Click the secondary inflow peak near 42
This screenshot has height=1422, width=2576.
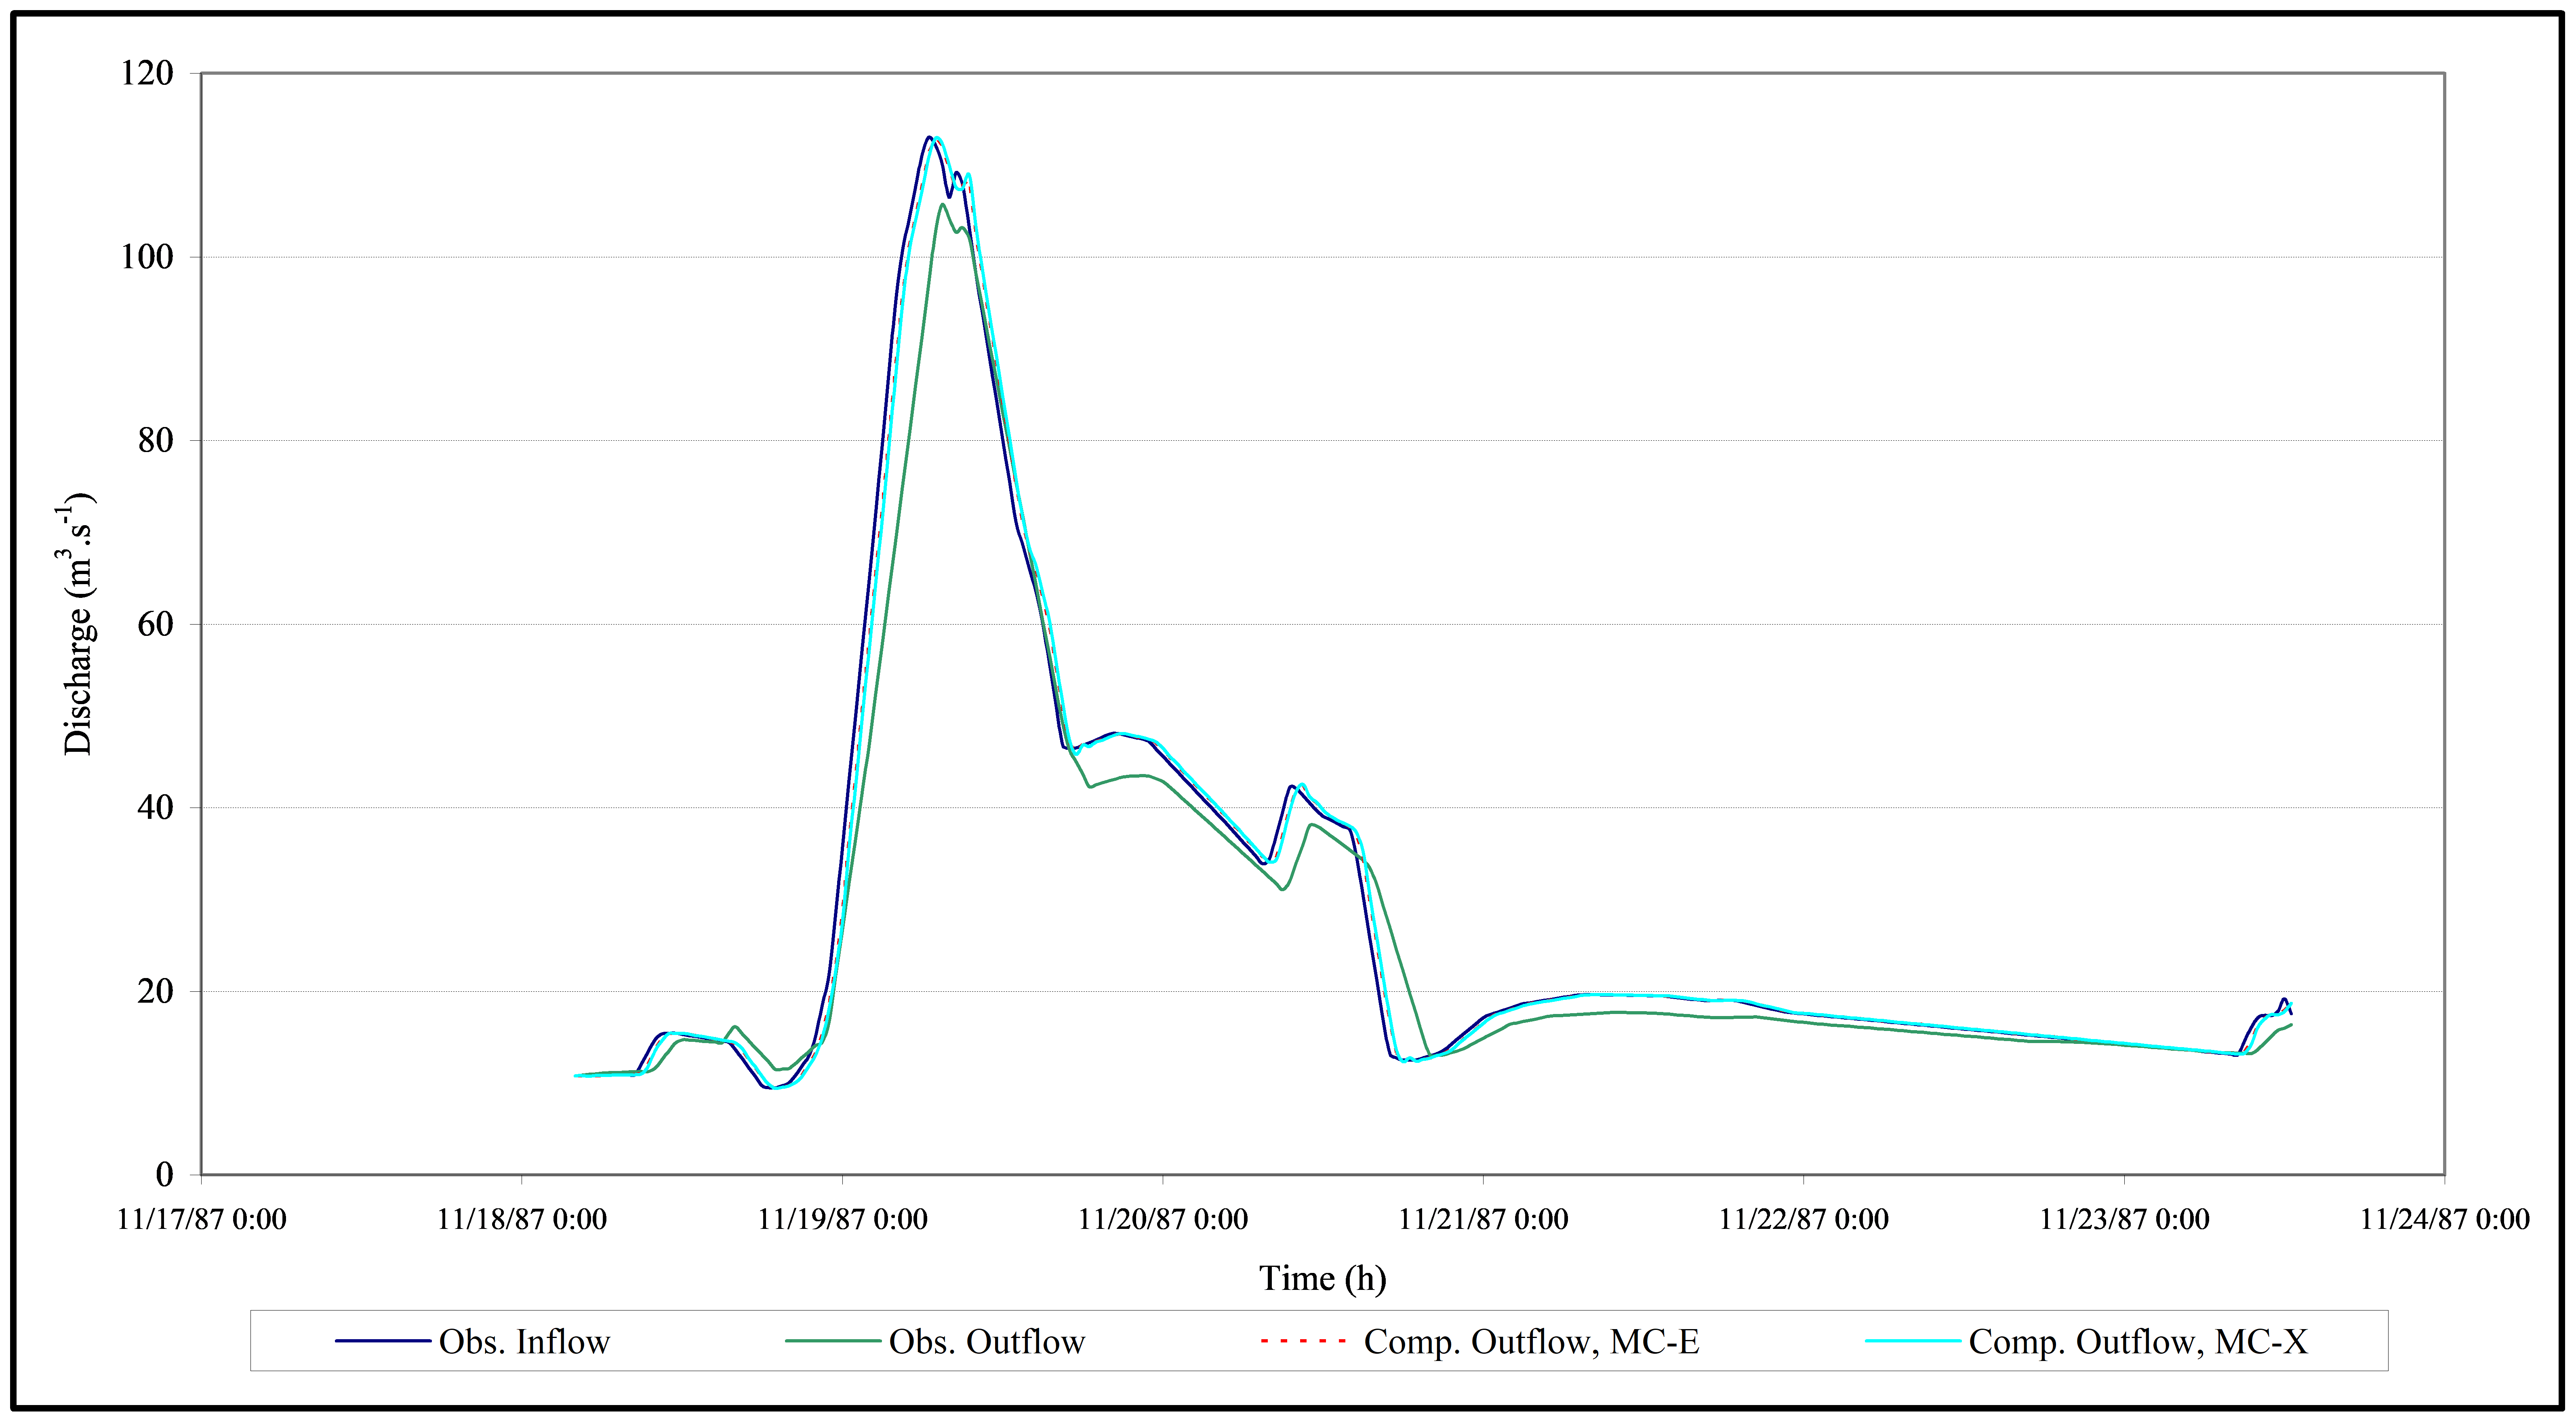coord(1292,787)
